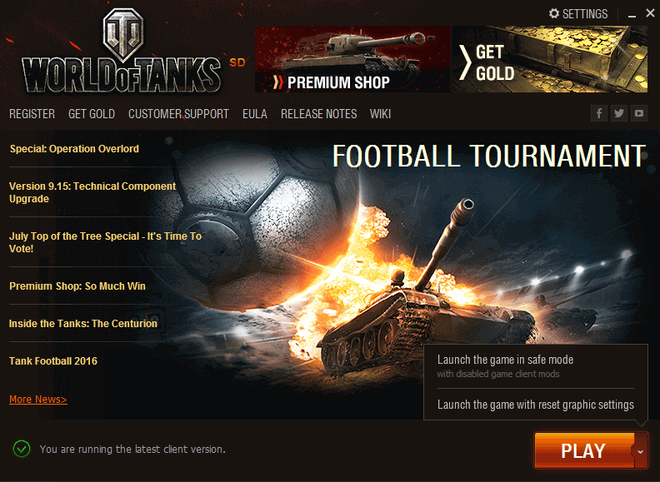Minimize the launcher window
Viewport: 660px width, 482px height.
click(x=632, y=14)
